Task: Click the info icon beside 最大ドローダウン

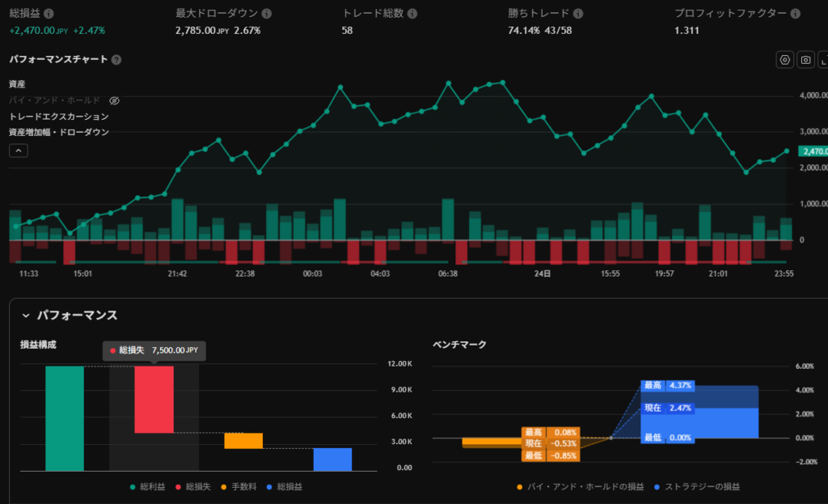Action: coord(267,15)
